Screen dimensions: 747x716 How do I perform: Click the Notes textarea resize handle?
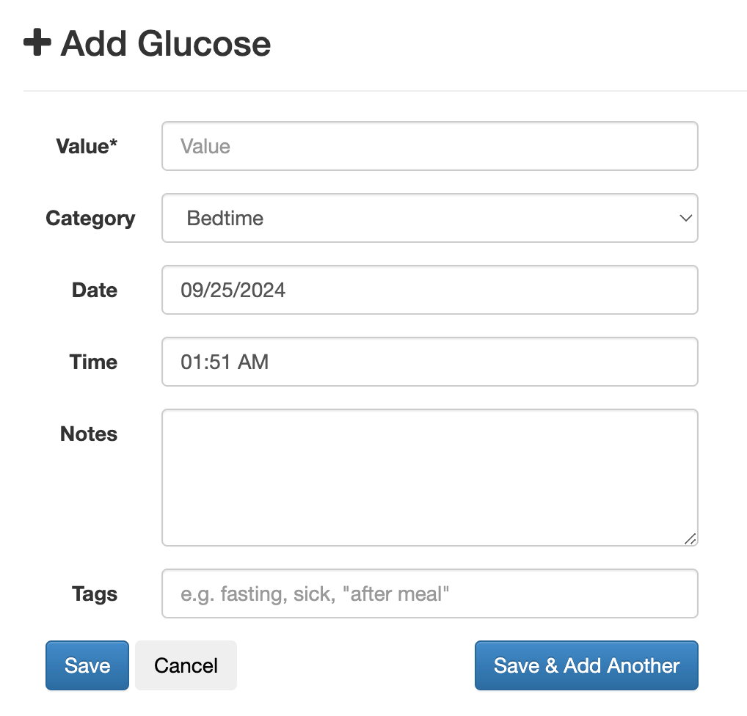tap(690, 538)
